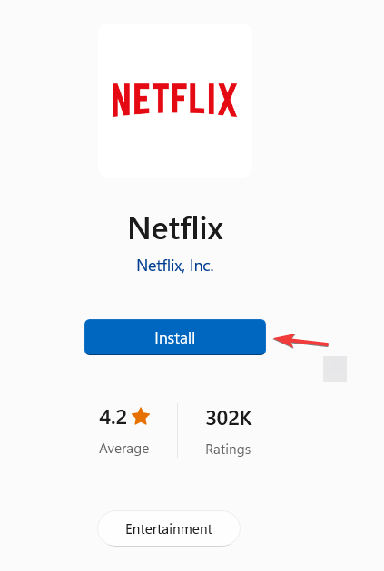
Task: Click the red NETFLIX logo tile
Action: (175, 101)
